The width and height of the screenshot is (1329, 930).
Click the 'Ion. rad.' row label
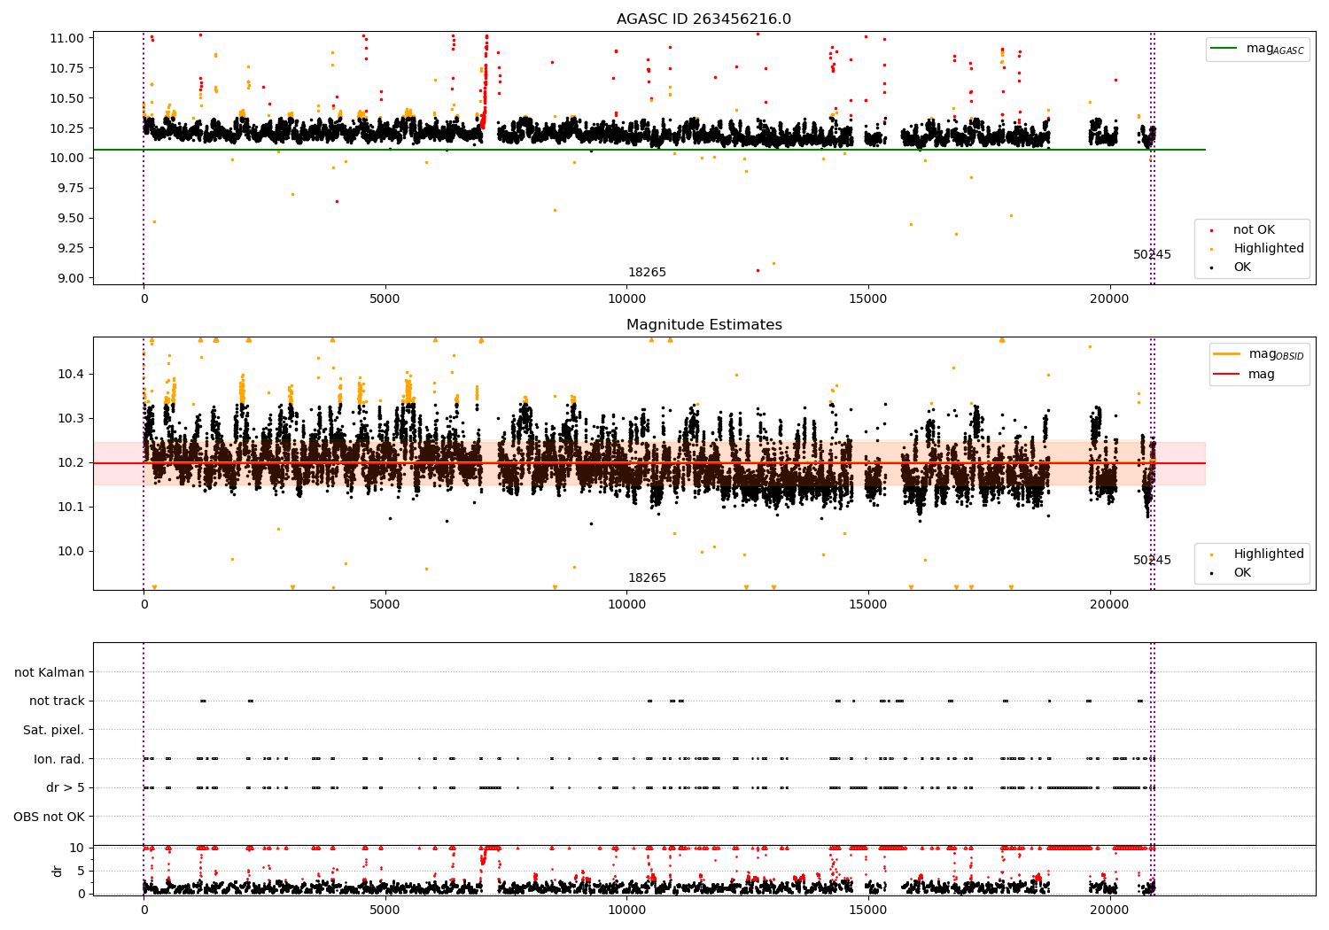(59, 760)
